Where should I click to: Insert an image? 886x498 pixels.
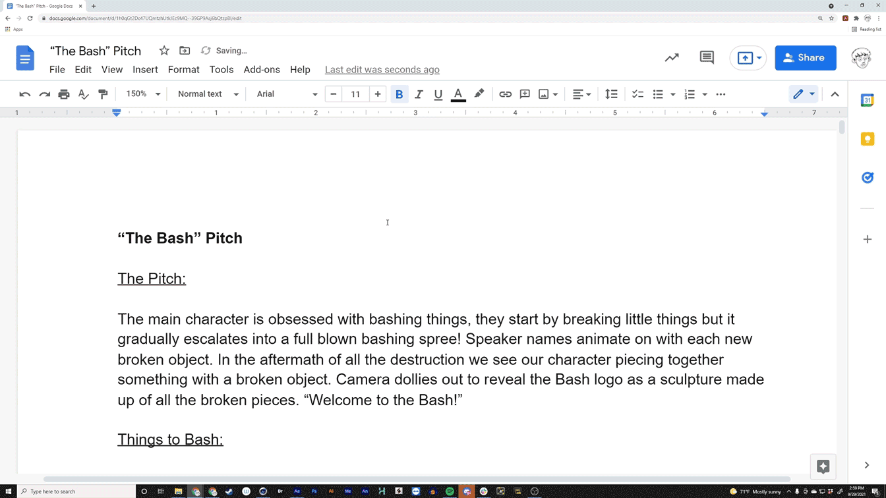pyautogui.click(x=544, y=94)
